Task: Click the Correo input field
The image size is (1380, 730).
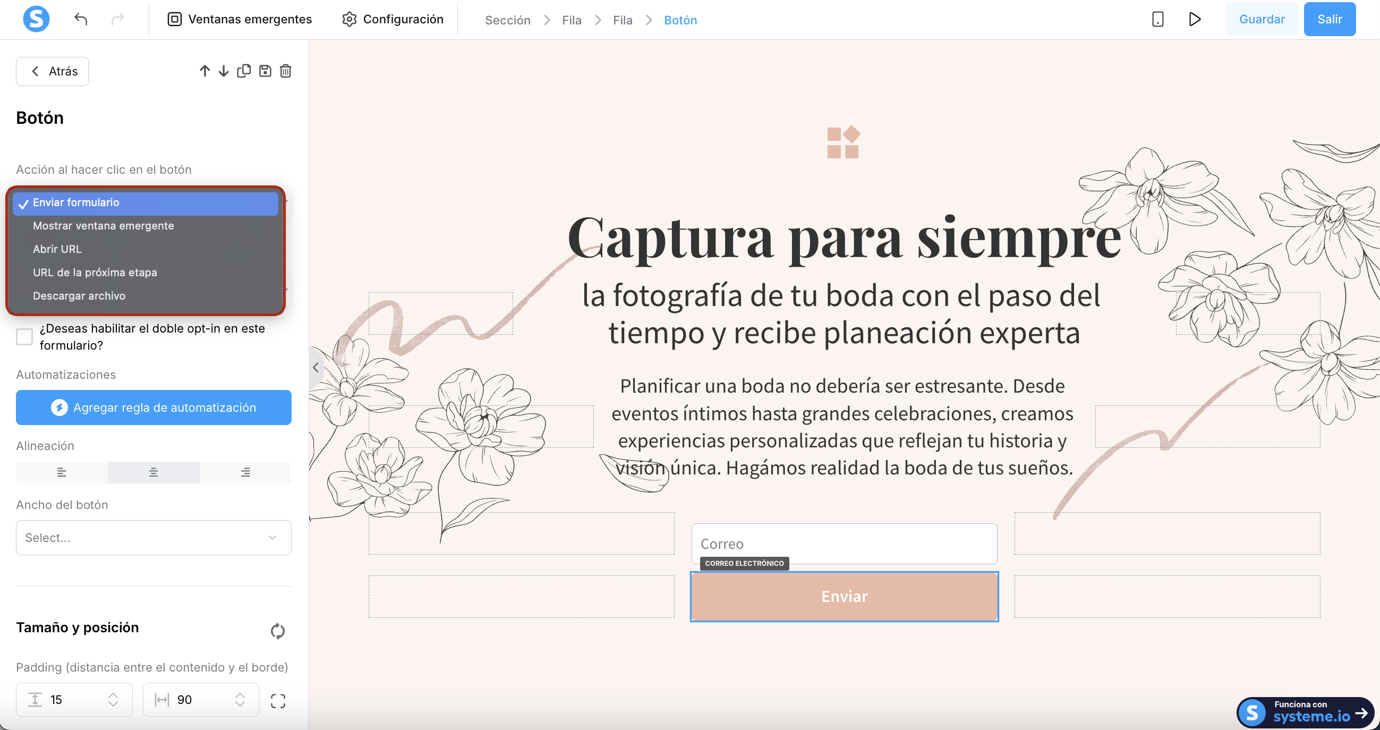Action: tap(844, 544)
